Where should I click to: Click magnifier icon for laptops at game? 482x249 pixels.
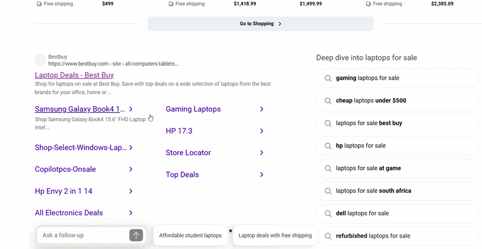pos(328,168)
